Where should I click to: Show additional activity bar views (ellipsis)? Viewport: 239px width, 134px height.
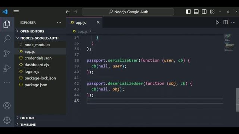pyautogui.click(x=7, y=83)
